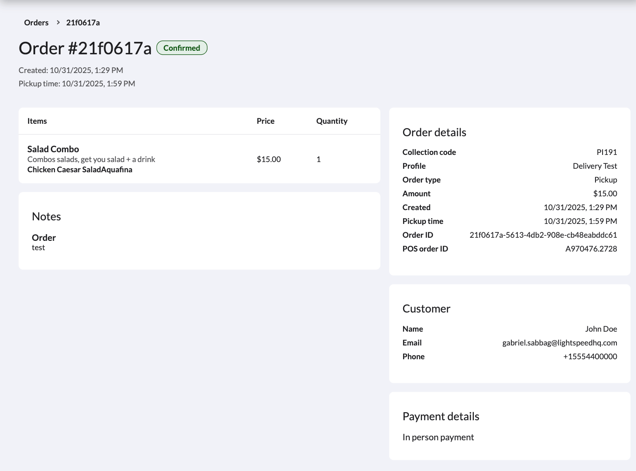Click the Order details heading

pyautogui.click(x=434, y=132)
